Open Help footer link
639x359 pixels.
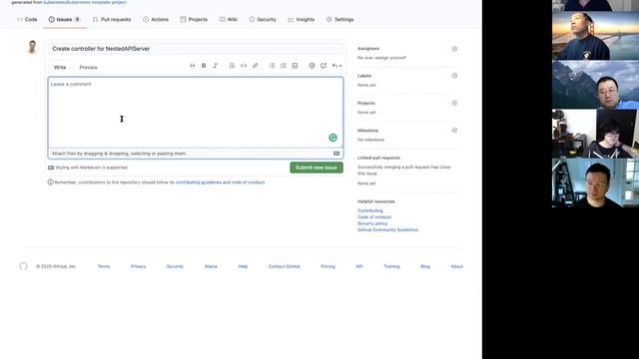(243, 266)
